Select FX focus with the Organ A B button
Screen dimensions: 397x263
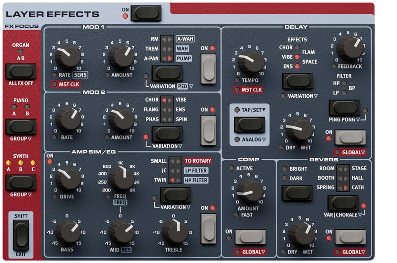click(21, 71)
